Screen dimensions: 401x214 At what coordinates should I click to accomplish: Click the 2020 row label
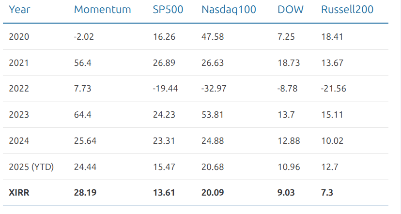click(x=19, y=36)
